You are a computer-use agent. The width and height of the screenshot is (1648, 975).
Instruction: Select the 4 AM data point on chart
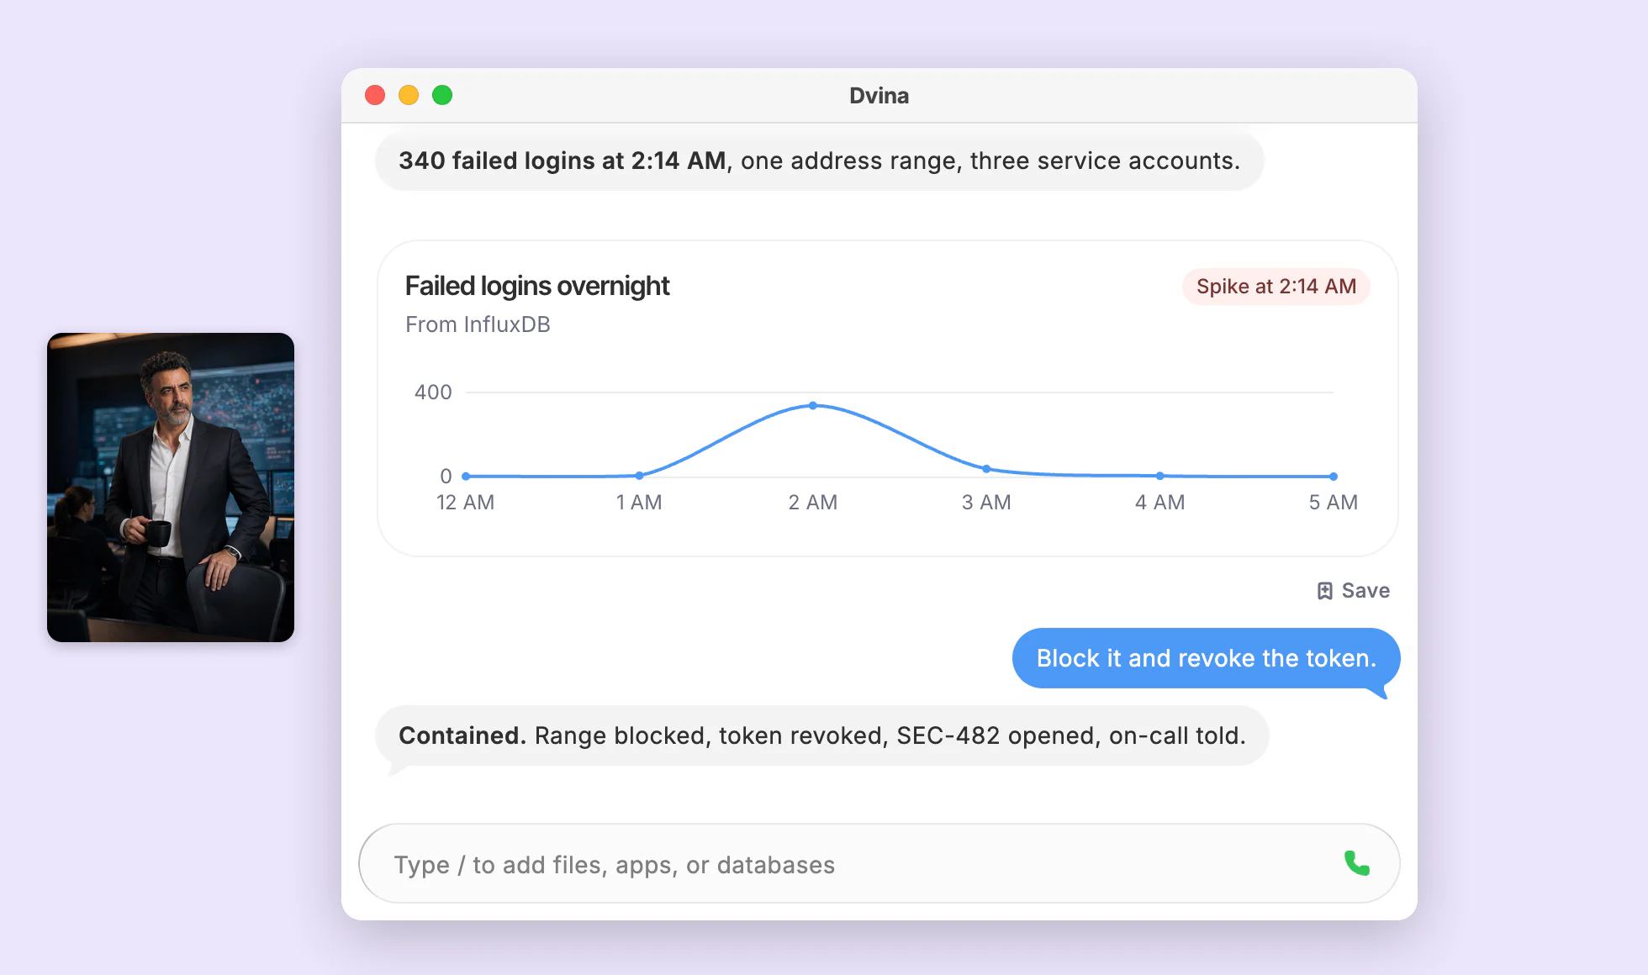click(1160, 476)
